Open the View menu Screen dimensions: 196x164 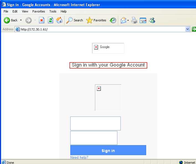pos(25,11)
